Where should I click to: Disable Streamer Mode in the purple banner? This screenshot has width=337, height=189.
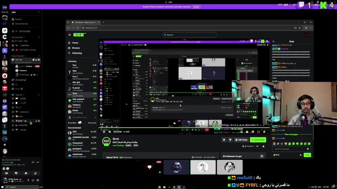pos(196,7)
